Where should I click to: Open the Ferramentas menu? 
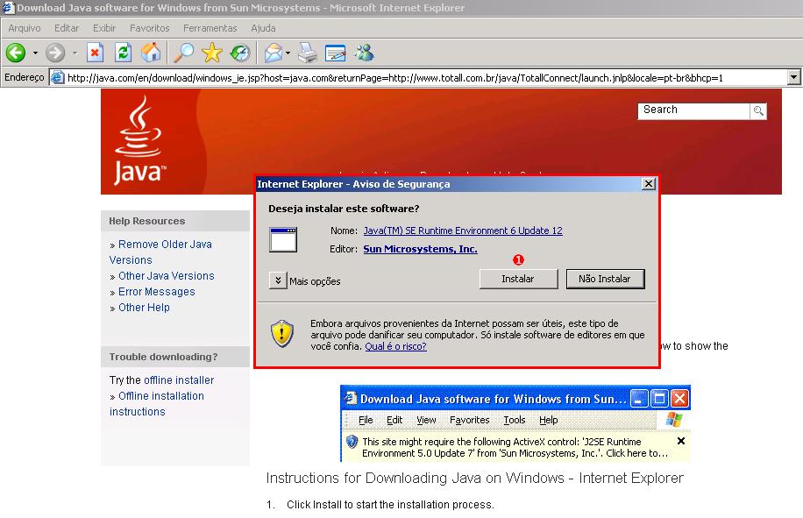209,28
